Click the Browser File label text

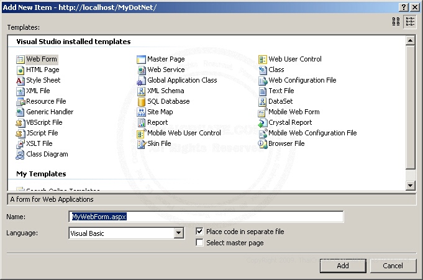tap(286, 143)
